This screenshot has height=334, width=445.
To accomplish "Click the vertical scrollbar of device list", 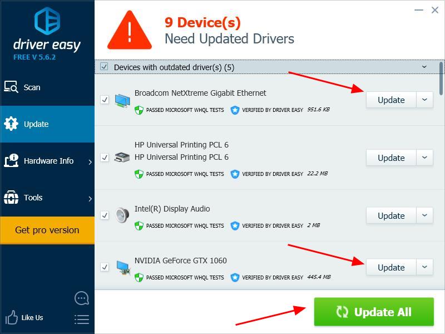I will point(441,78).
